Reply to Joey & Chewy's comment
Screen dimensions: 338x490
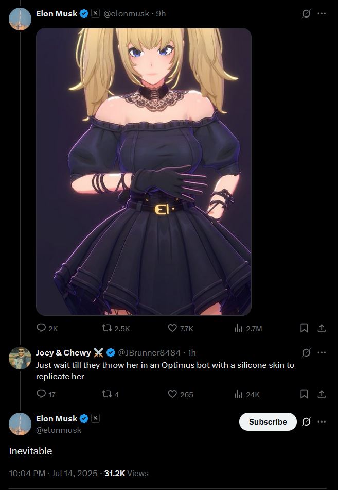46,394
